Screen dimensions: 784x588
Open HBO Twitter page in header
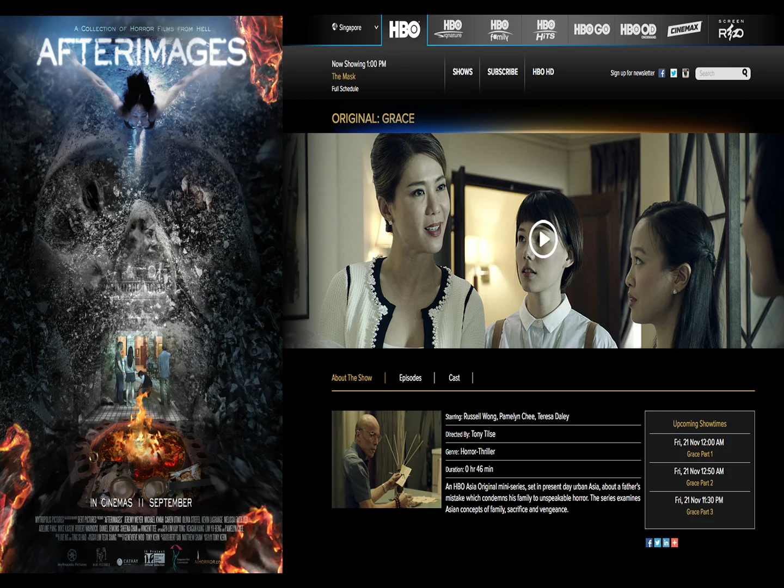click(674, 73)
